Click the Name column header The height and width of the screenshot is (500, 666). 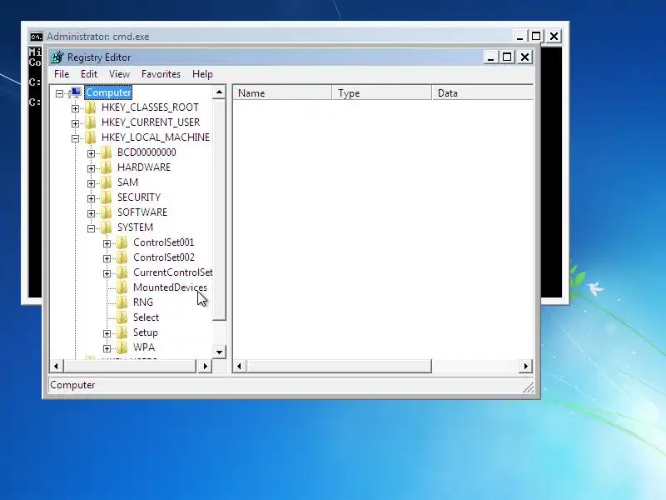pyautogui.click(x=282, y=93)
